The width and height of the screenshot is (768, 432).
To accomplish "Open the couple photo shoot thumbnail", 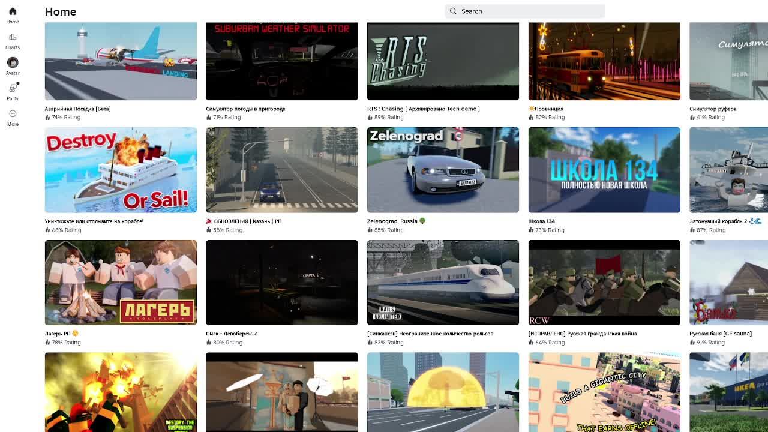I will 282,392.
